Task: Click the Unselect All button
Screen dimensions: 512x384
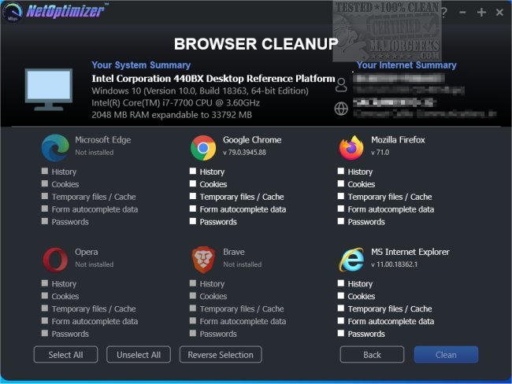Action: click(x=139, y=354)
